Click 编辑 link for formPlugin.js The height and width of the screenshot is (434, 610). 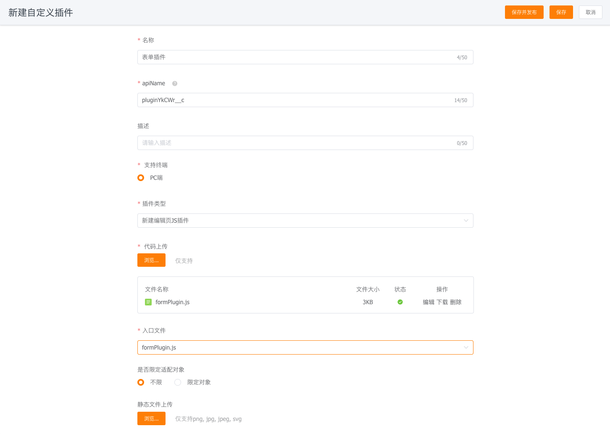tap(429, 302)
